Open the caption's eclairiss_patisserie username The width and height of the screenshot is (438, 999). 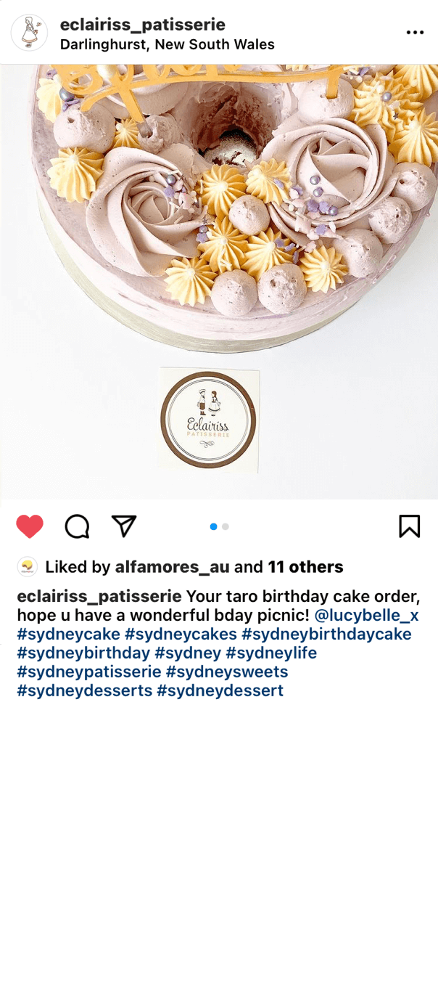99,597
